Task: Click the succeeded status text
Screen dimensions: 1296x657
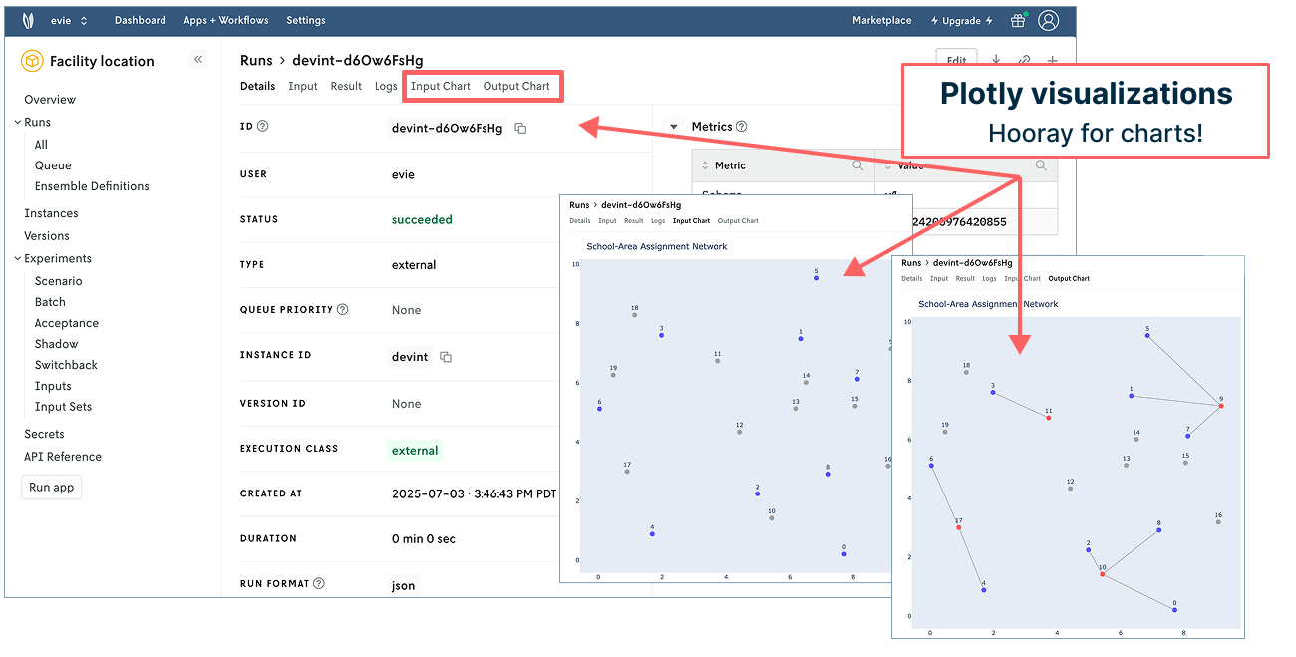Action: [422, 219]
